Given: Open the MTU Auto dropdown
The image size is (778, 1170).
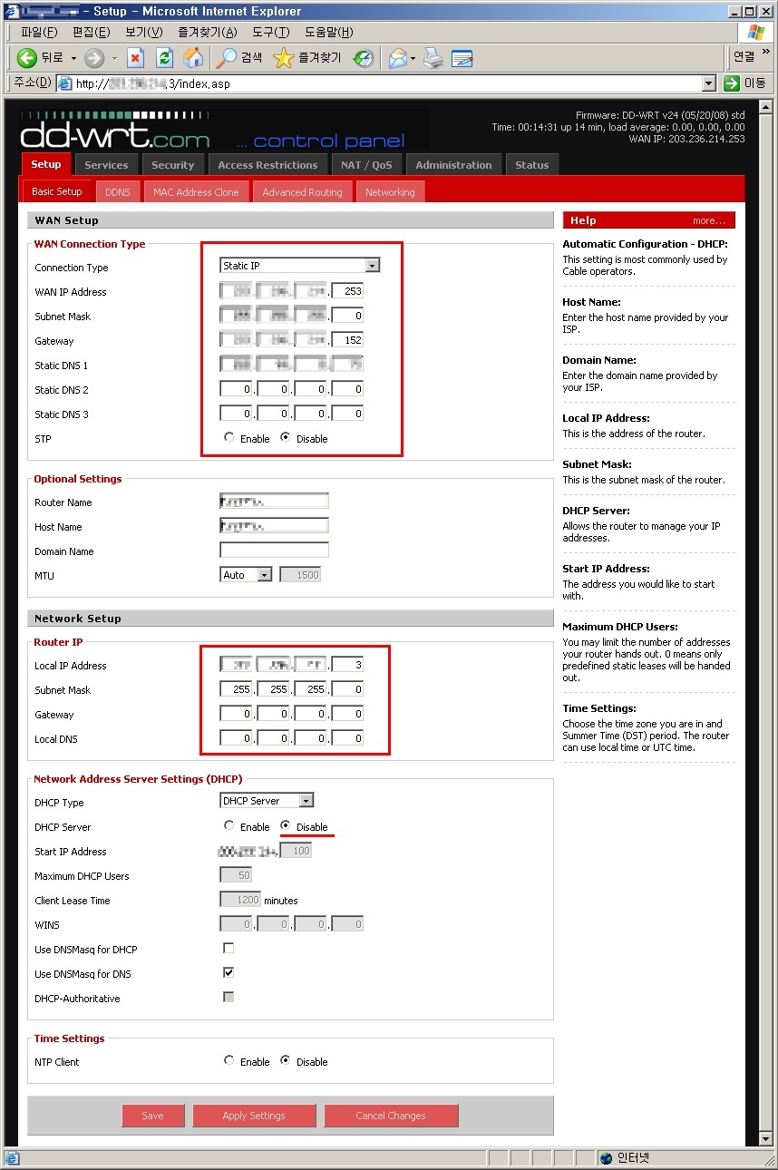Looking at the screenshot, I should click(x=246, y=575).
